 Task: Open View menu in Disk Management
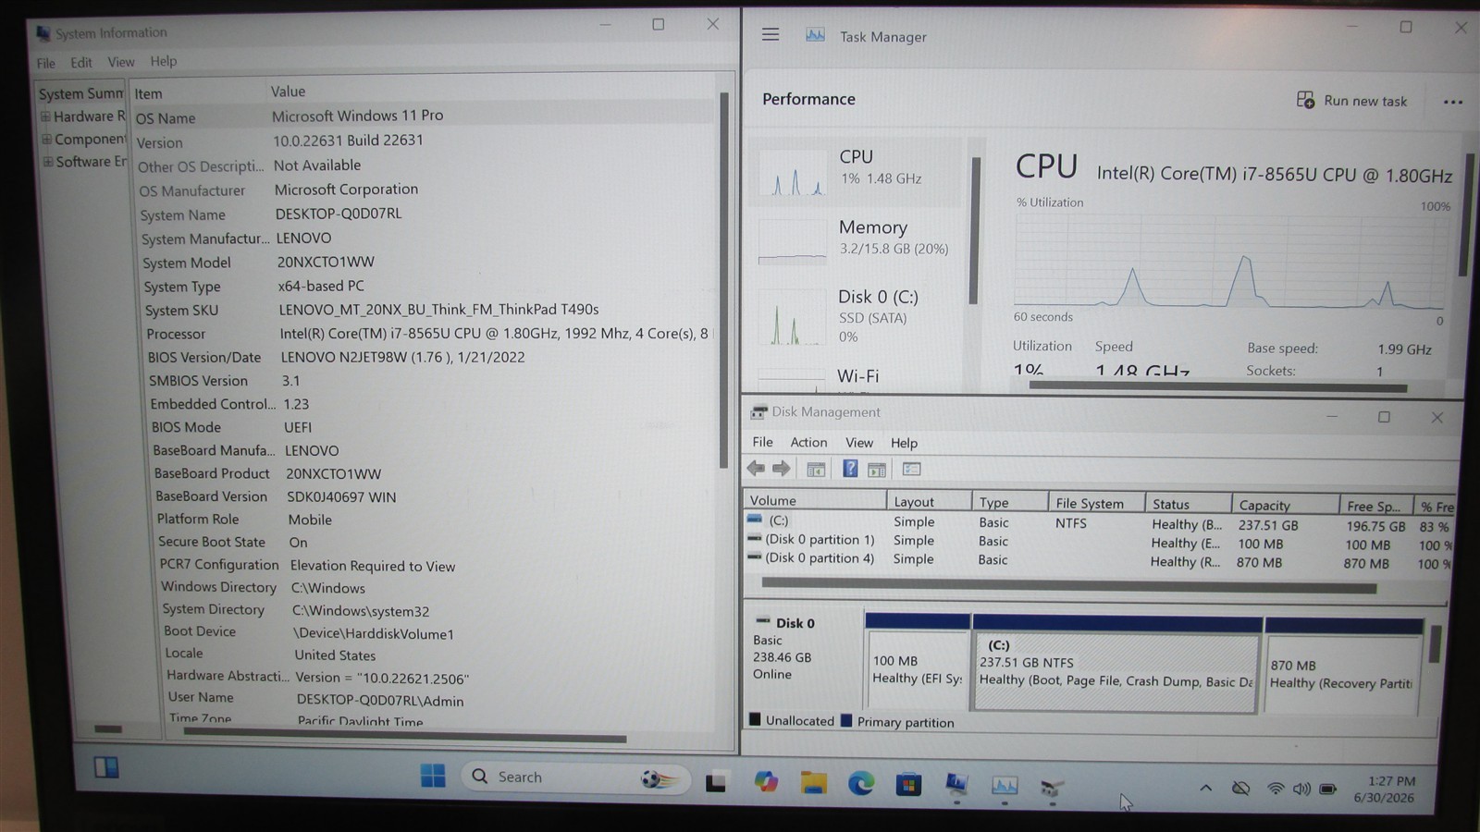[858, 443]
